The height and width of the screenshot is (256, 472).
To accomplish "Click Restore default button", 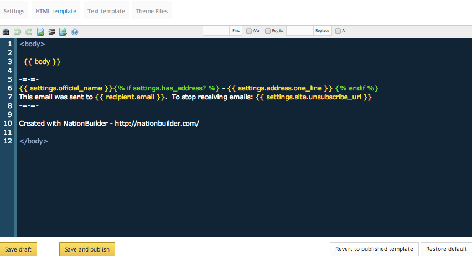I will 447,249.
